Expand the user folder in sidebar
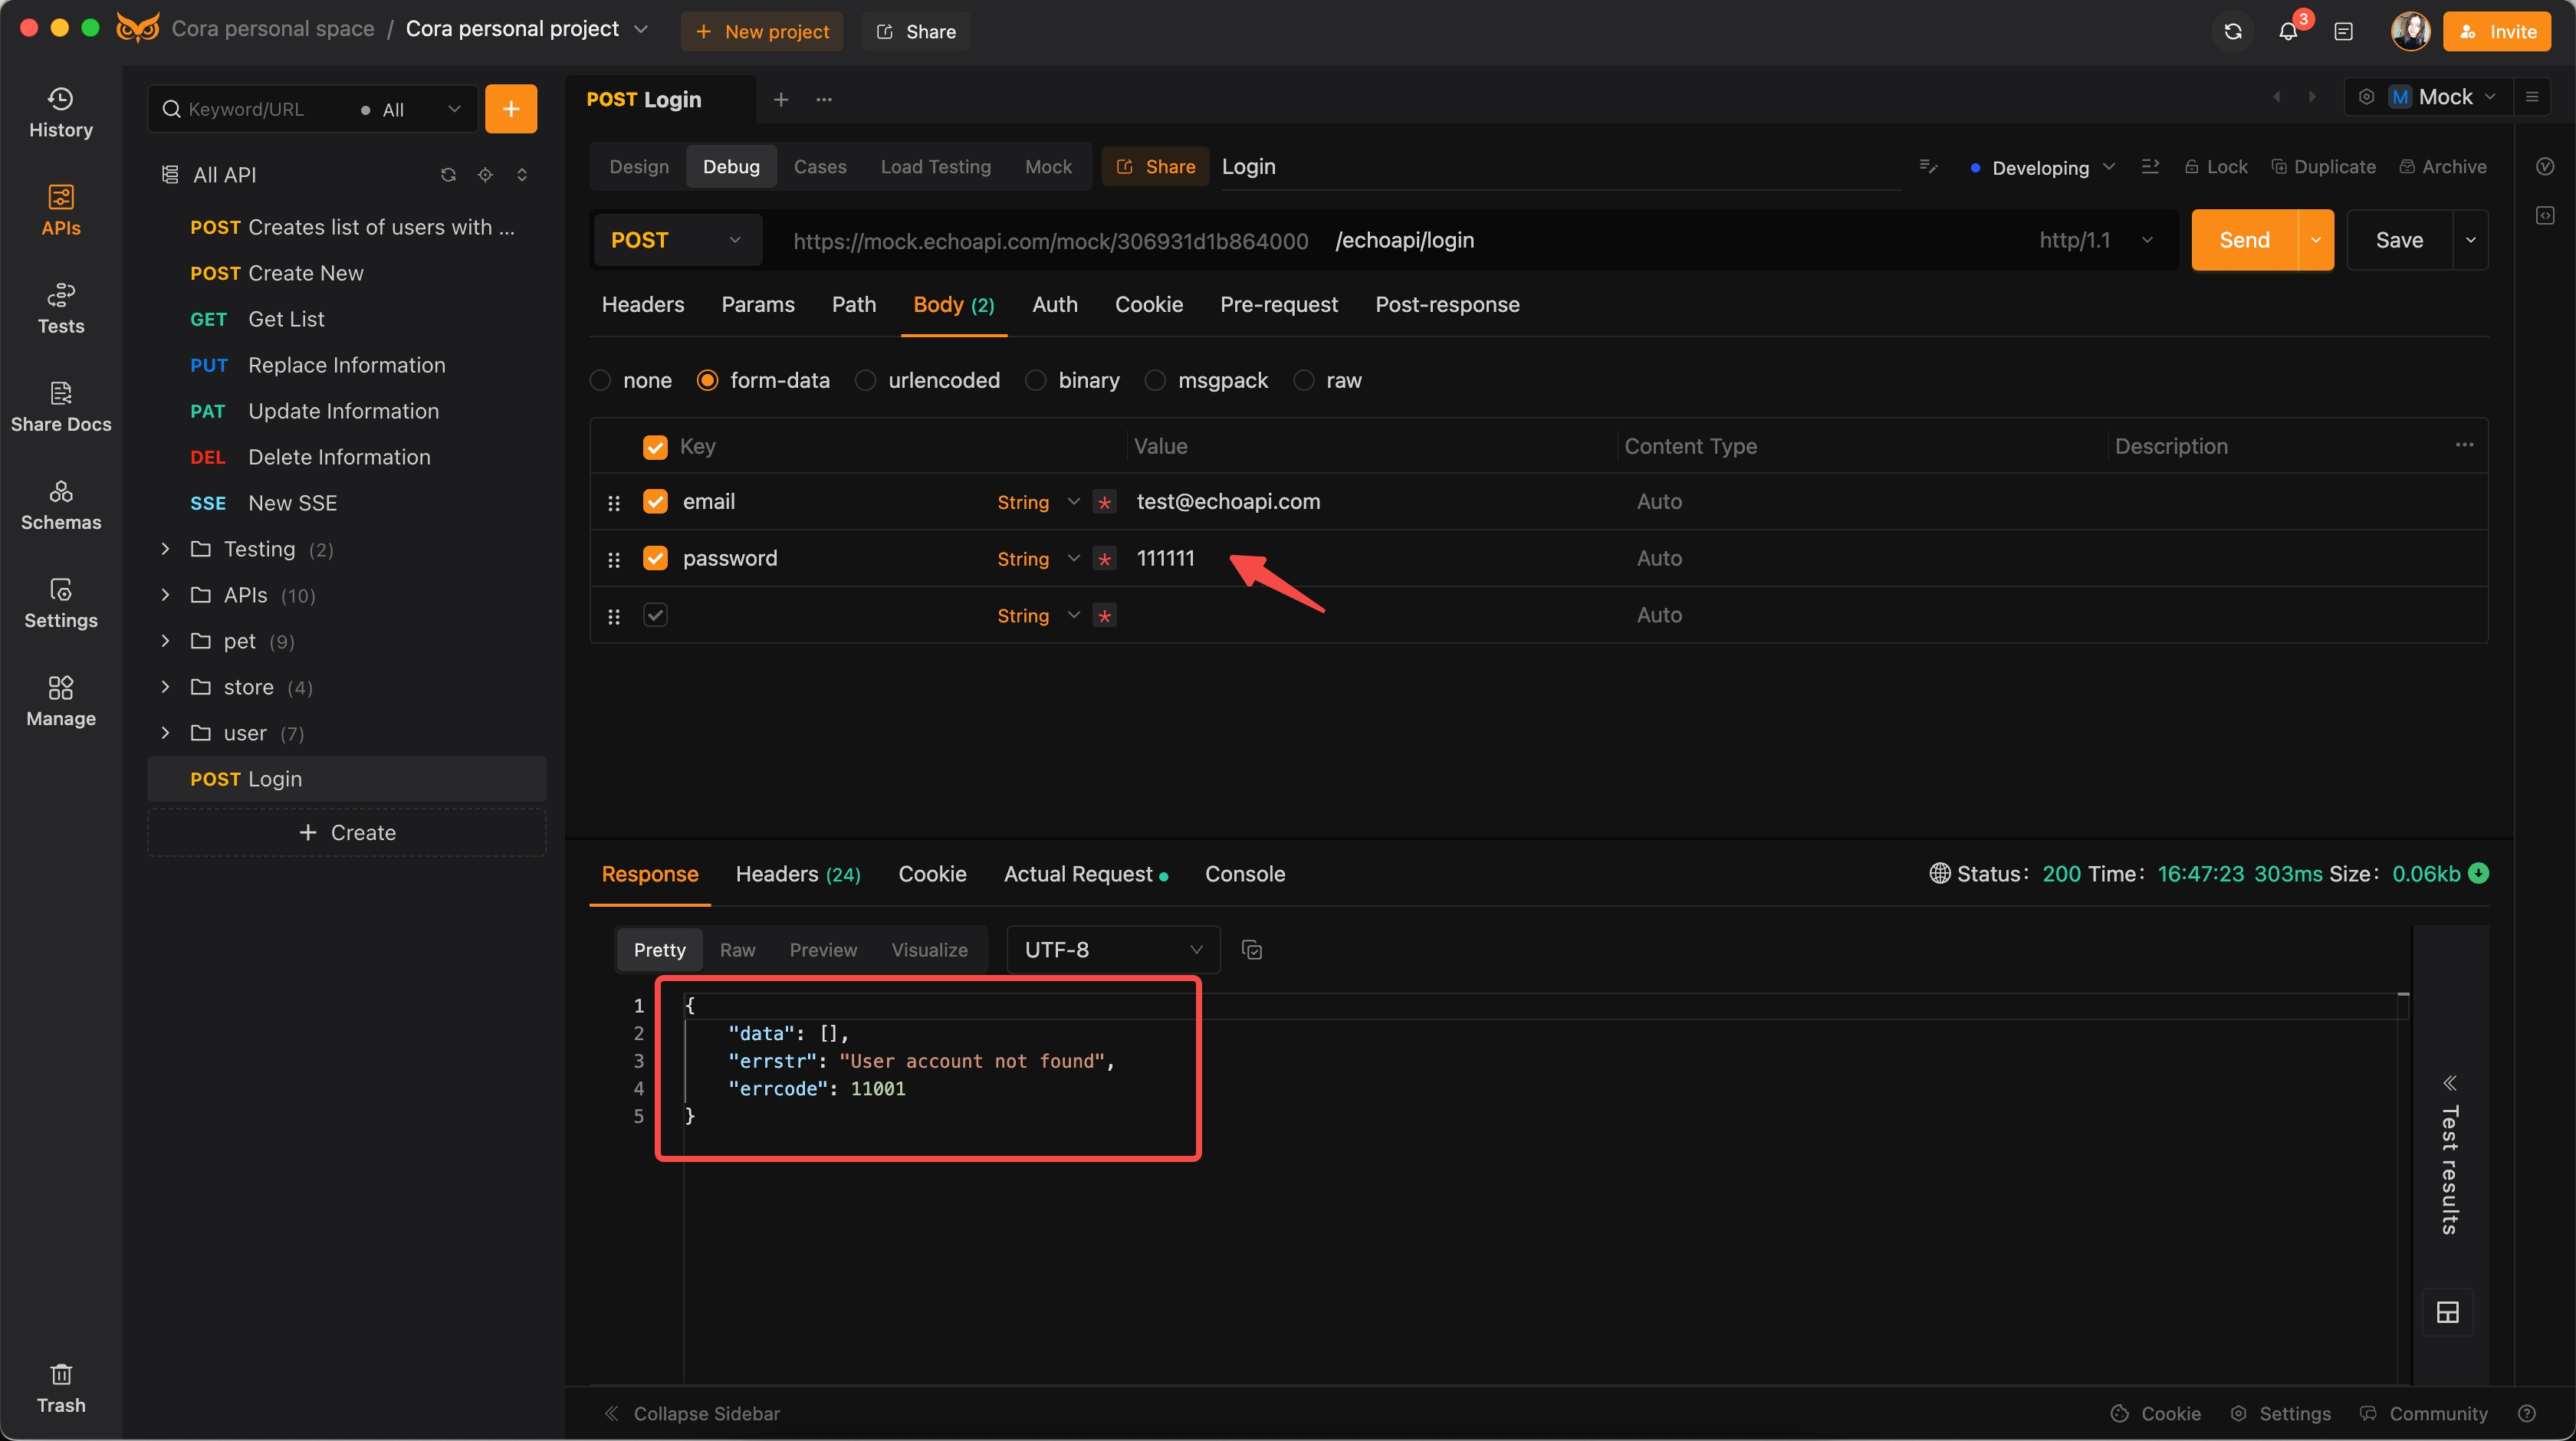Screen dimensions: 2576x1441 (x=165, y=732)
